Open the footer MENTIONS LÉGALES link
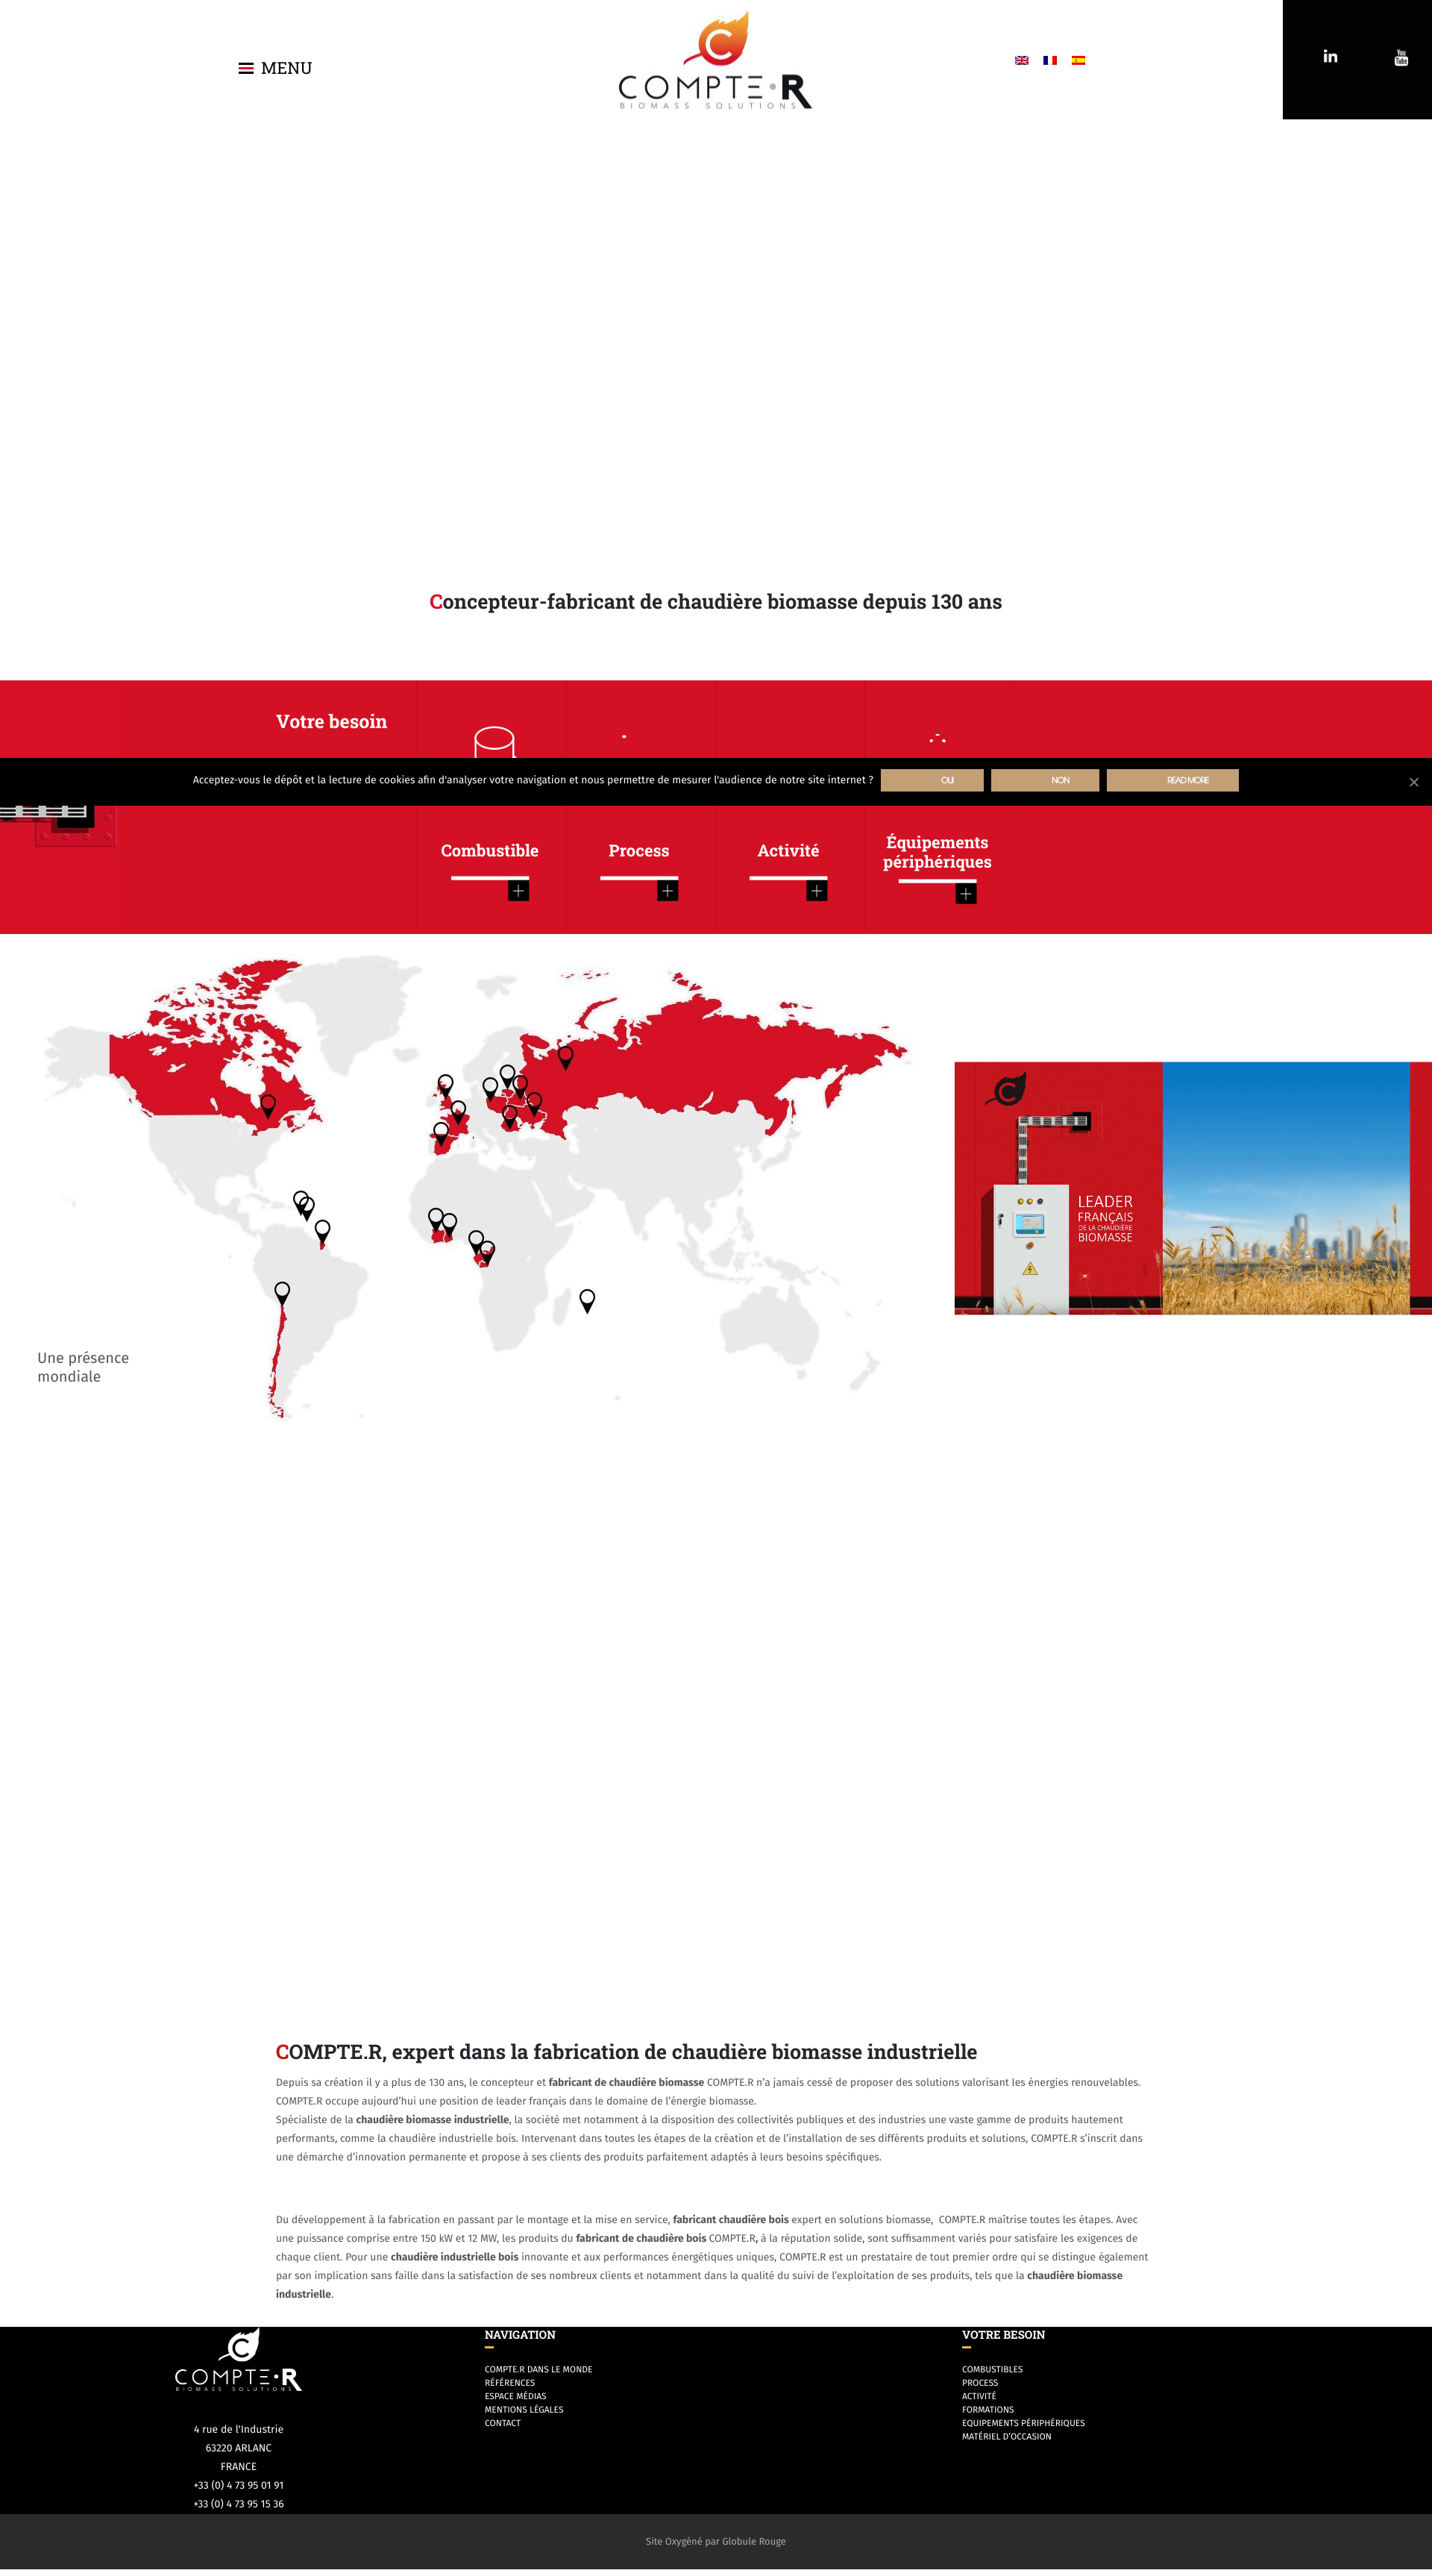This screenshot has width=1432, height=2576. tap(524, 2410)
